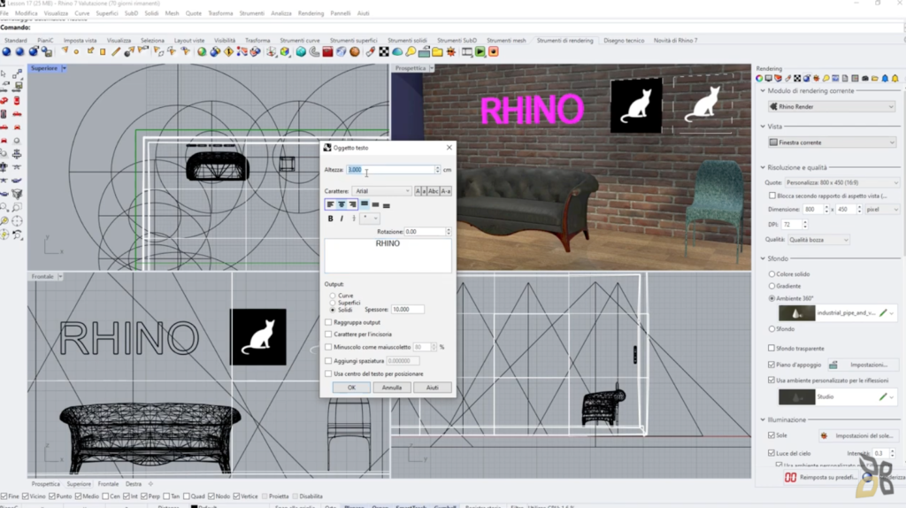The width and height of the screenshot is (906, 508).
Task: Center text horizontally in Oggetto testo dialog
Action: pyautogui.click(x=342, y=204)
